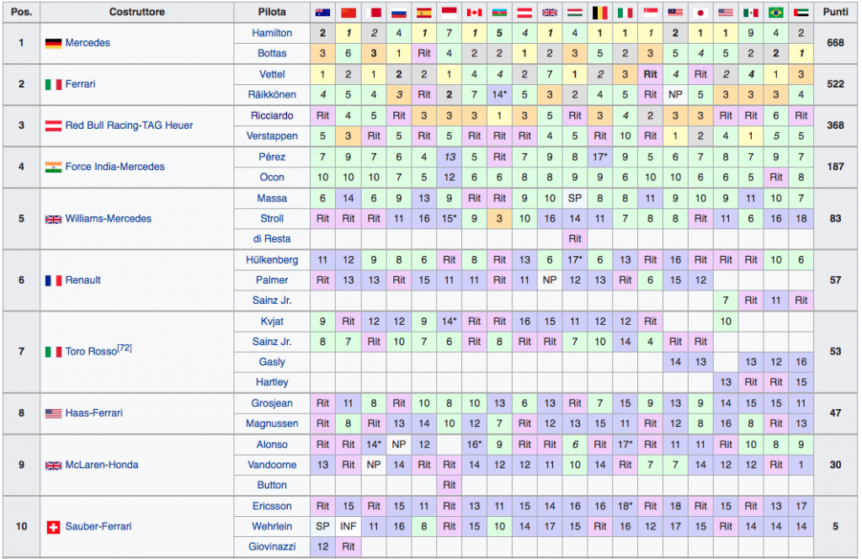Click the UK flag beside Williams-Mercedes

pyautogui.click(x=53, y=219)
